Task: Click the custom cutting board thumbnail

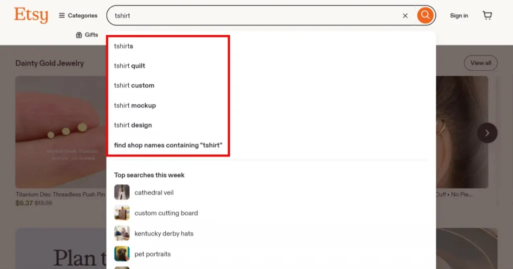Action: click(122, 213)
